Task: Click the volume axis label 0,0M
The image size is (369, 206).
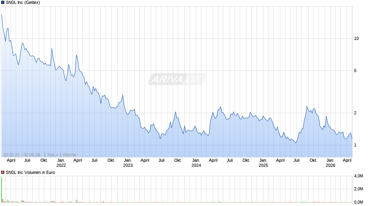Action: pyautogui.click(x=358, y=202)
